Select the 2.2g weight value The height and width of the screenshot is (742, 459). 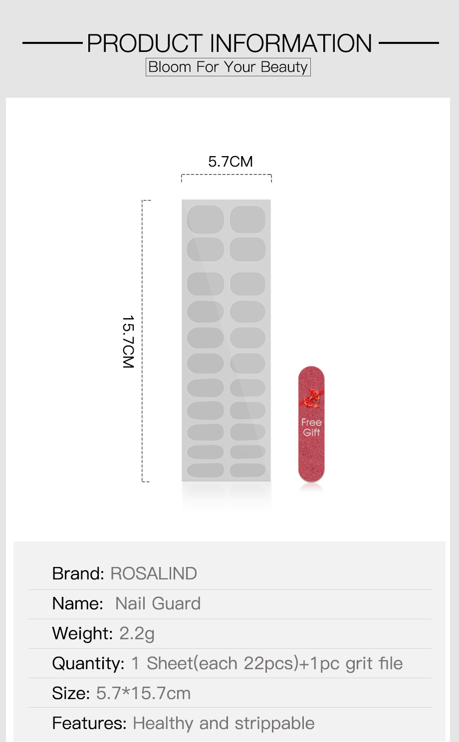point(137,633)
